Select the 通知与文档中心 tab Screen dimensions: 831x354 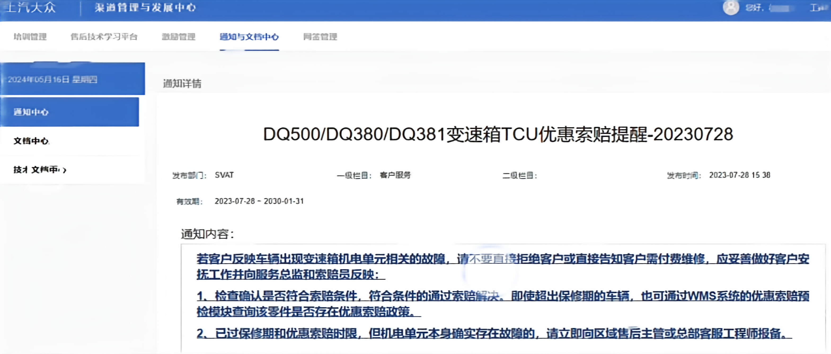pos(249,37)
